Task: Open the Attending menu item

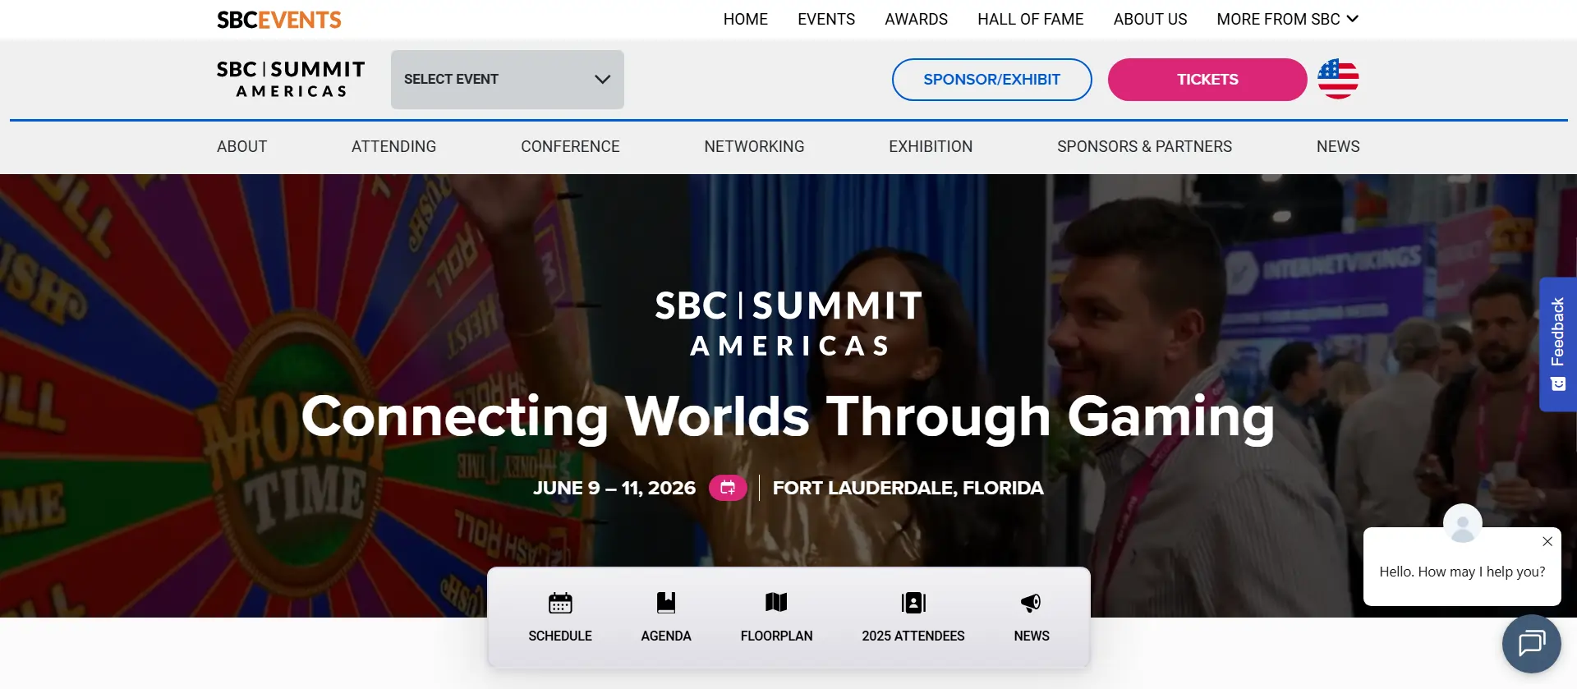Action: pos(394,146)
